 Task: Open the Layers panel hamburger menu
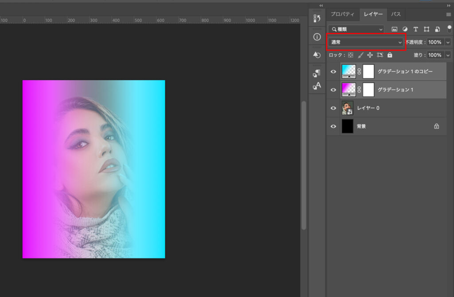coord(448,14)
